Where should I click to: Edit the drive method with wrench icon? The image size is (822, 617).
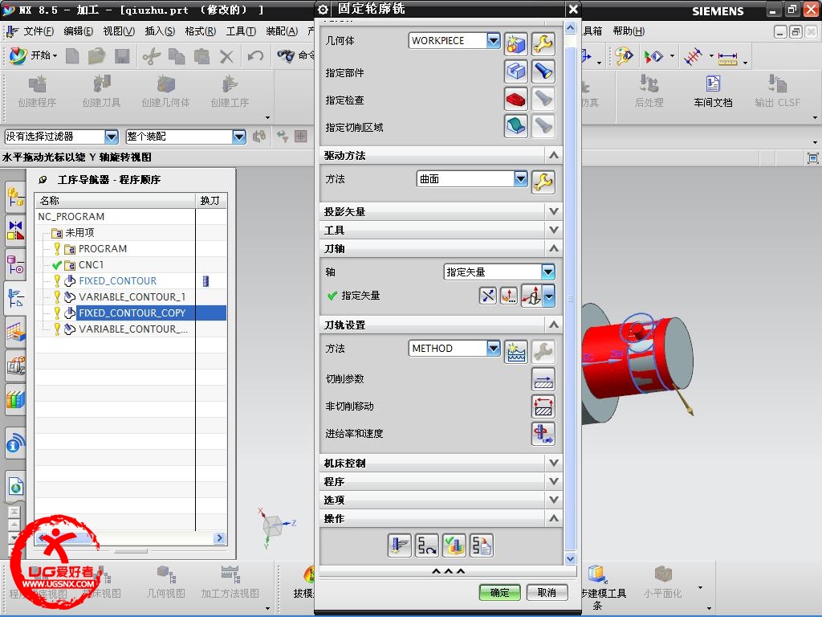[543, 182]
